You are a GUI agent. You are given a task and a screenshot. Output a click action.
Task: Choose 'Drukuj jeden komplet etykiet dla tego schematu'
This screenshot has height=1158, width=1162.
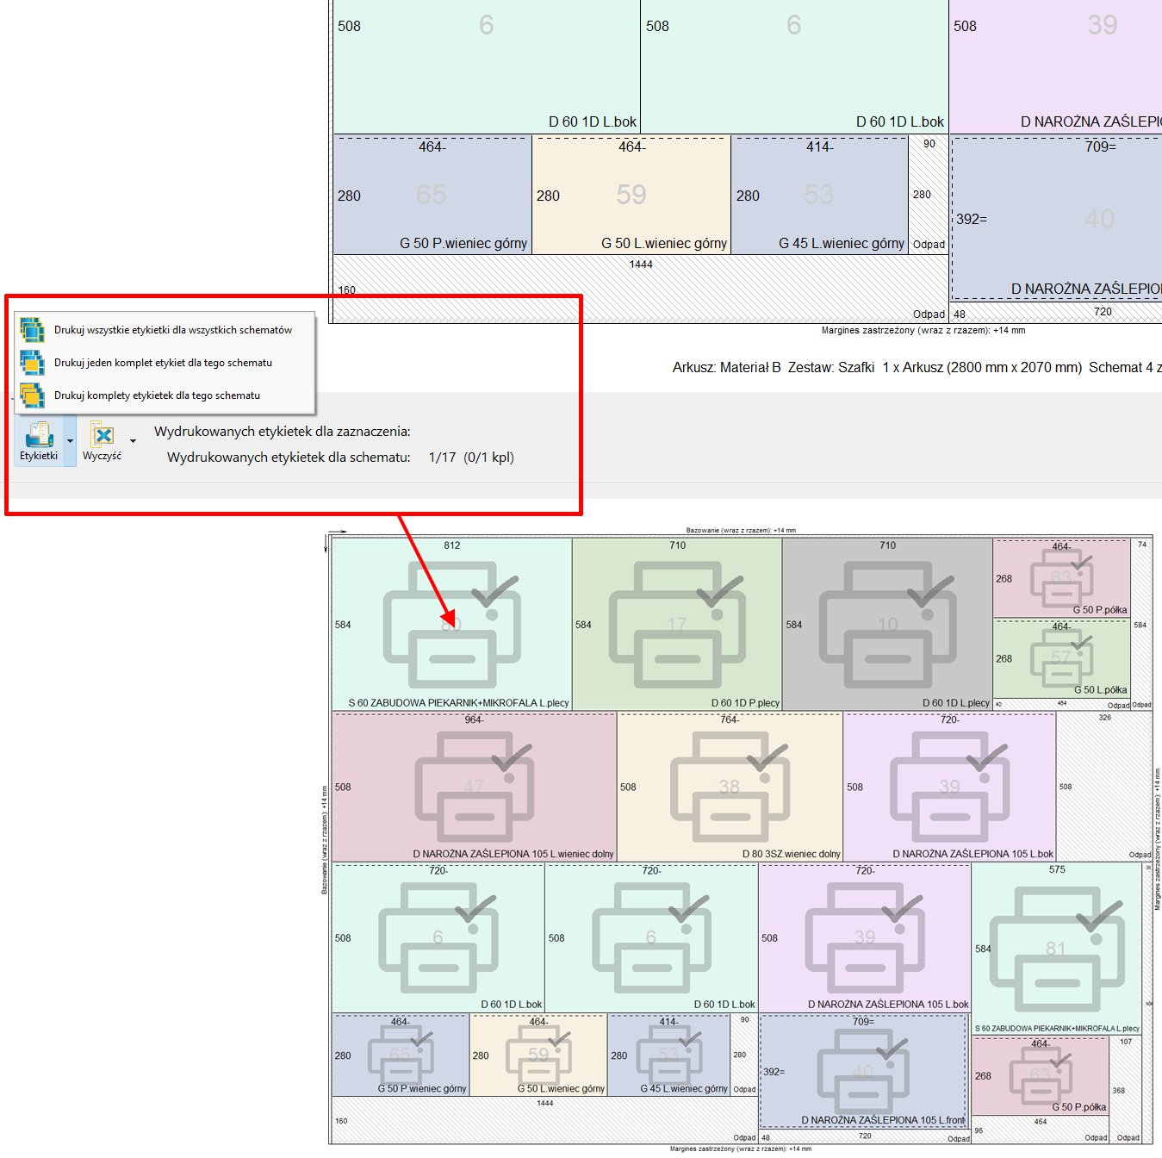tap(163, 363)
